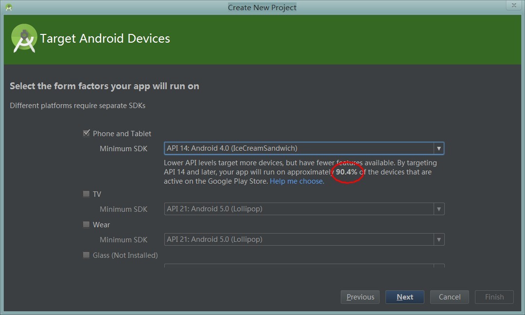Enable the Wear form factor checkbox
Screen dimensions: 525x315
(87, 224)
